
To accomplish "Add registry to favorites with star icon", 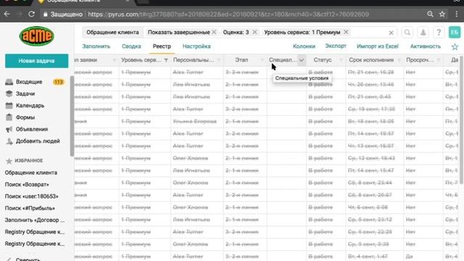I will tap(455, 46).
